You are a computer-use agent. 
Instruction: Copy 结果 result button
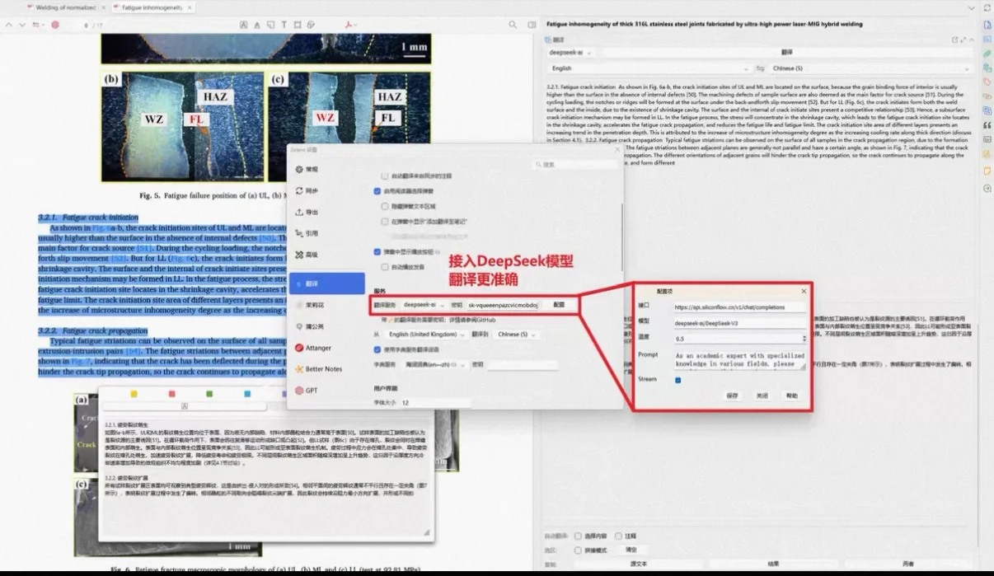point(773,564)
